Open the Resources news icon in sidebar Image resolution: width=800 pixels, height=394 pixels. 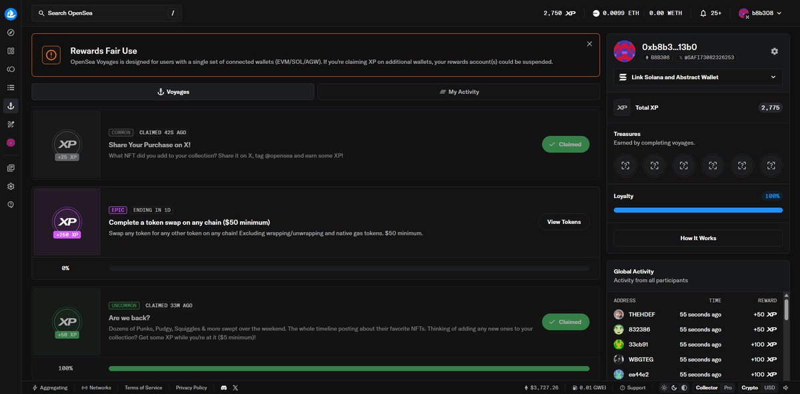(x=11, y=168)
